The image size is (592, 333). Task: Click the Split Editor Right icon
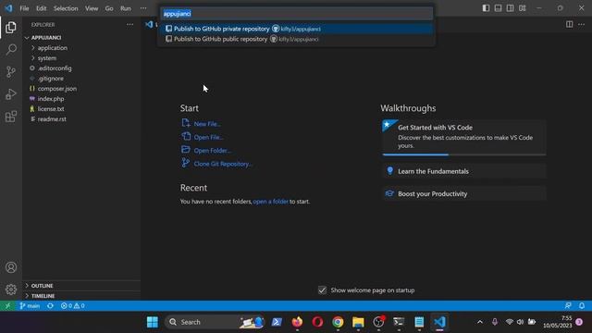pyautogui.click(x=569, y=24)
